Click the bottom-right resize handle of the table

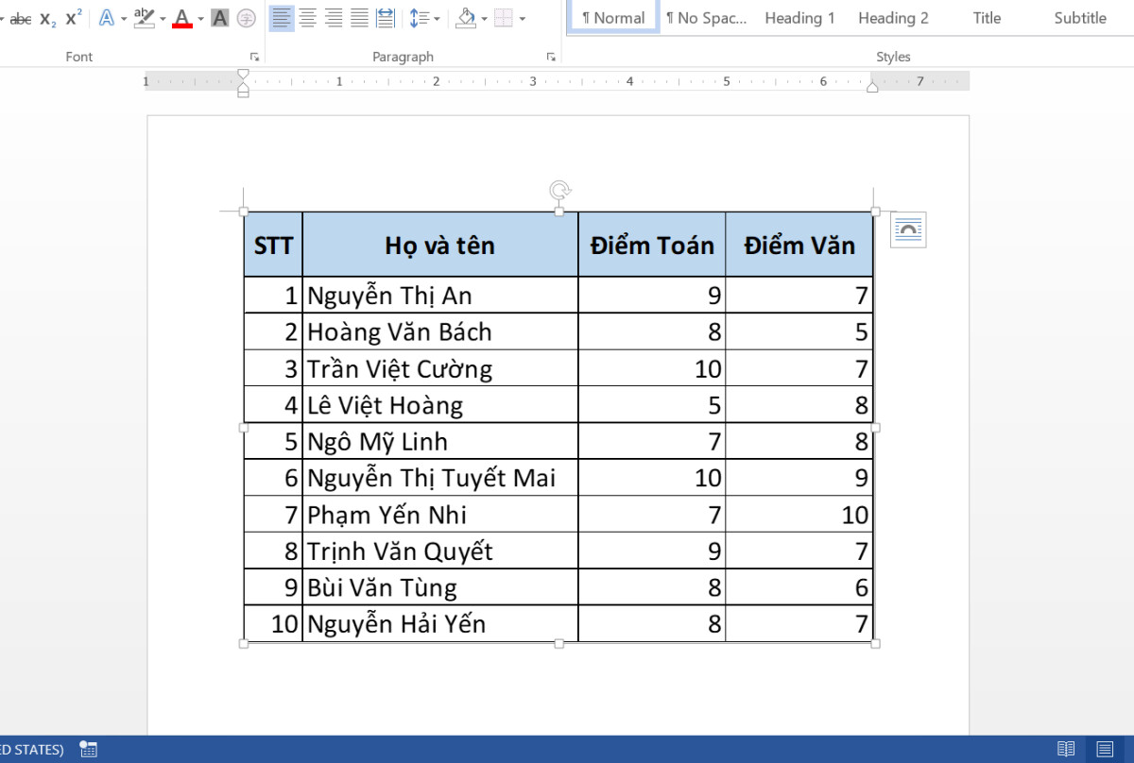pos(875,643)
